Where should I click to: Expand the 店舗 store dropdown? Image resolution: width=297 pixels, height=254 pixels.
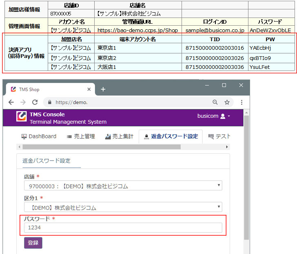click(123, 186)
